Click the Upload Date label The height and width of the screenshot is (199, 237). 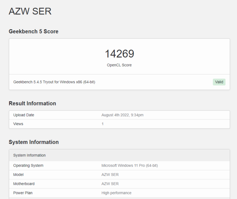[24, 115]
